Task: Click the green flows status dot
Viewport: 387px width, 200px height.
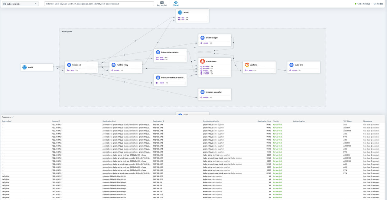Action: click(x=356, y=4)
